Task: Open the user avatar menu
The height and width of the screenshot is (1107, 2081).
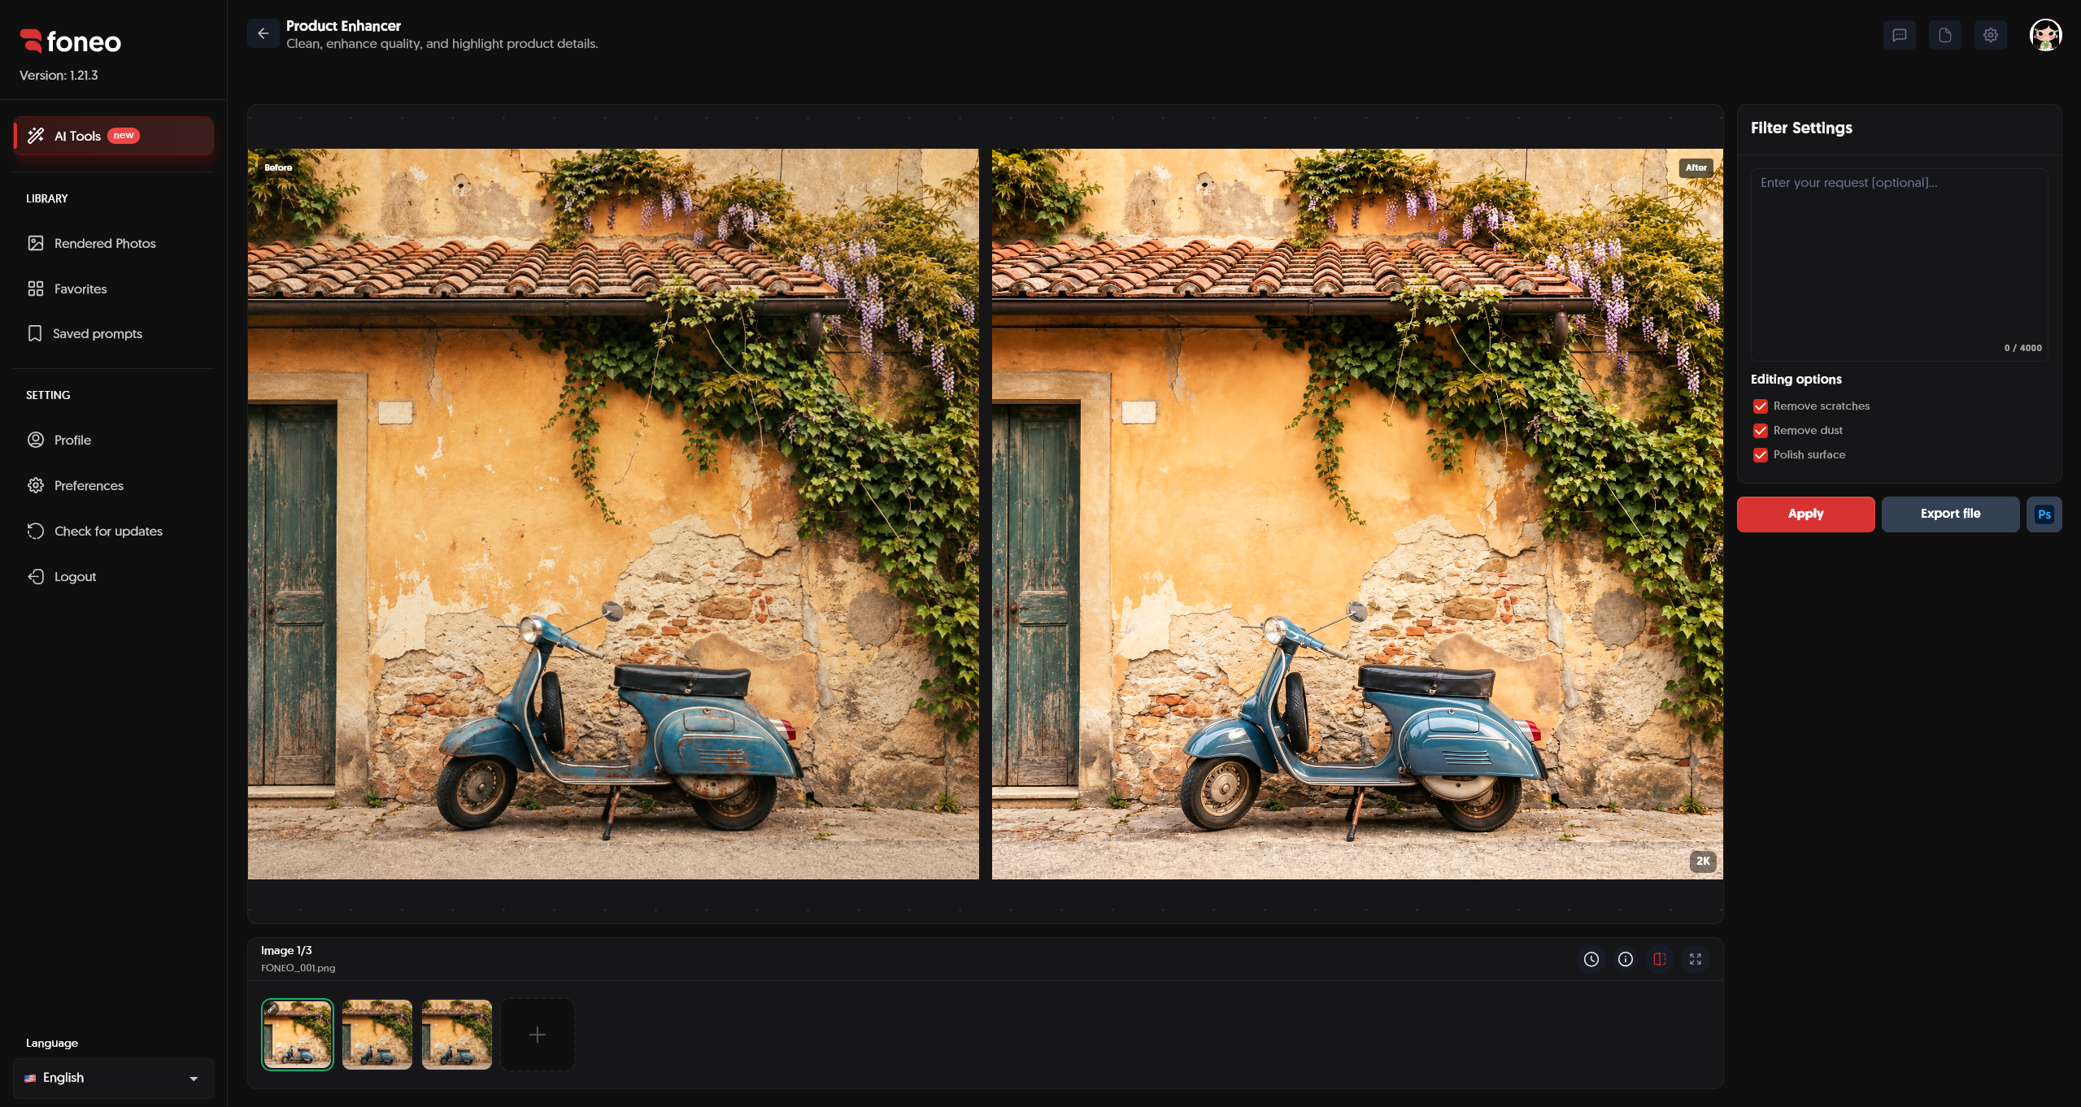Action: [2045, 35]
